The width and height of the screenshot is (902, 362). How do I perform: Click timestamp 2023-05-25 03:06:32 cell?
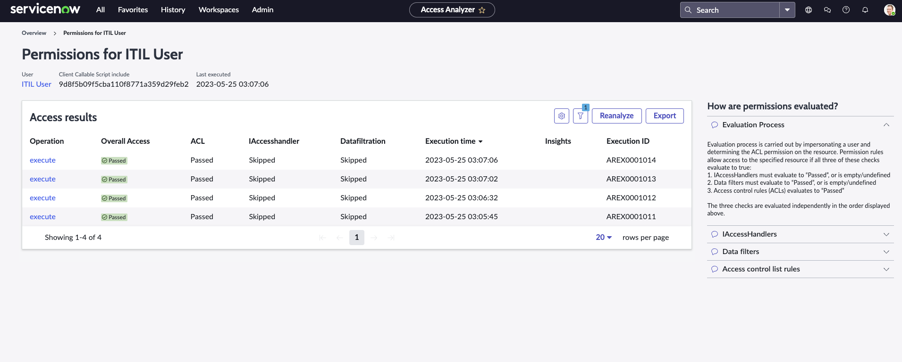click(462, 198)
